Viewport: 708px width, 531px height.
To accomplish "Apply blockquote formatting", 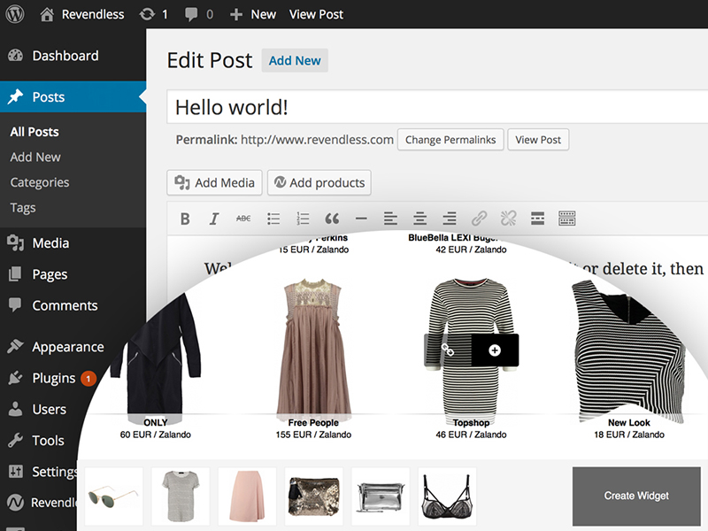I will 332,219.
